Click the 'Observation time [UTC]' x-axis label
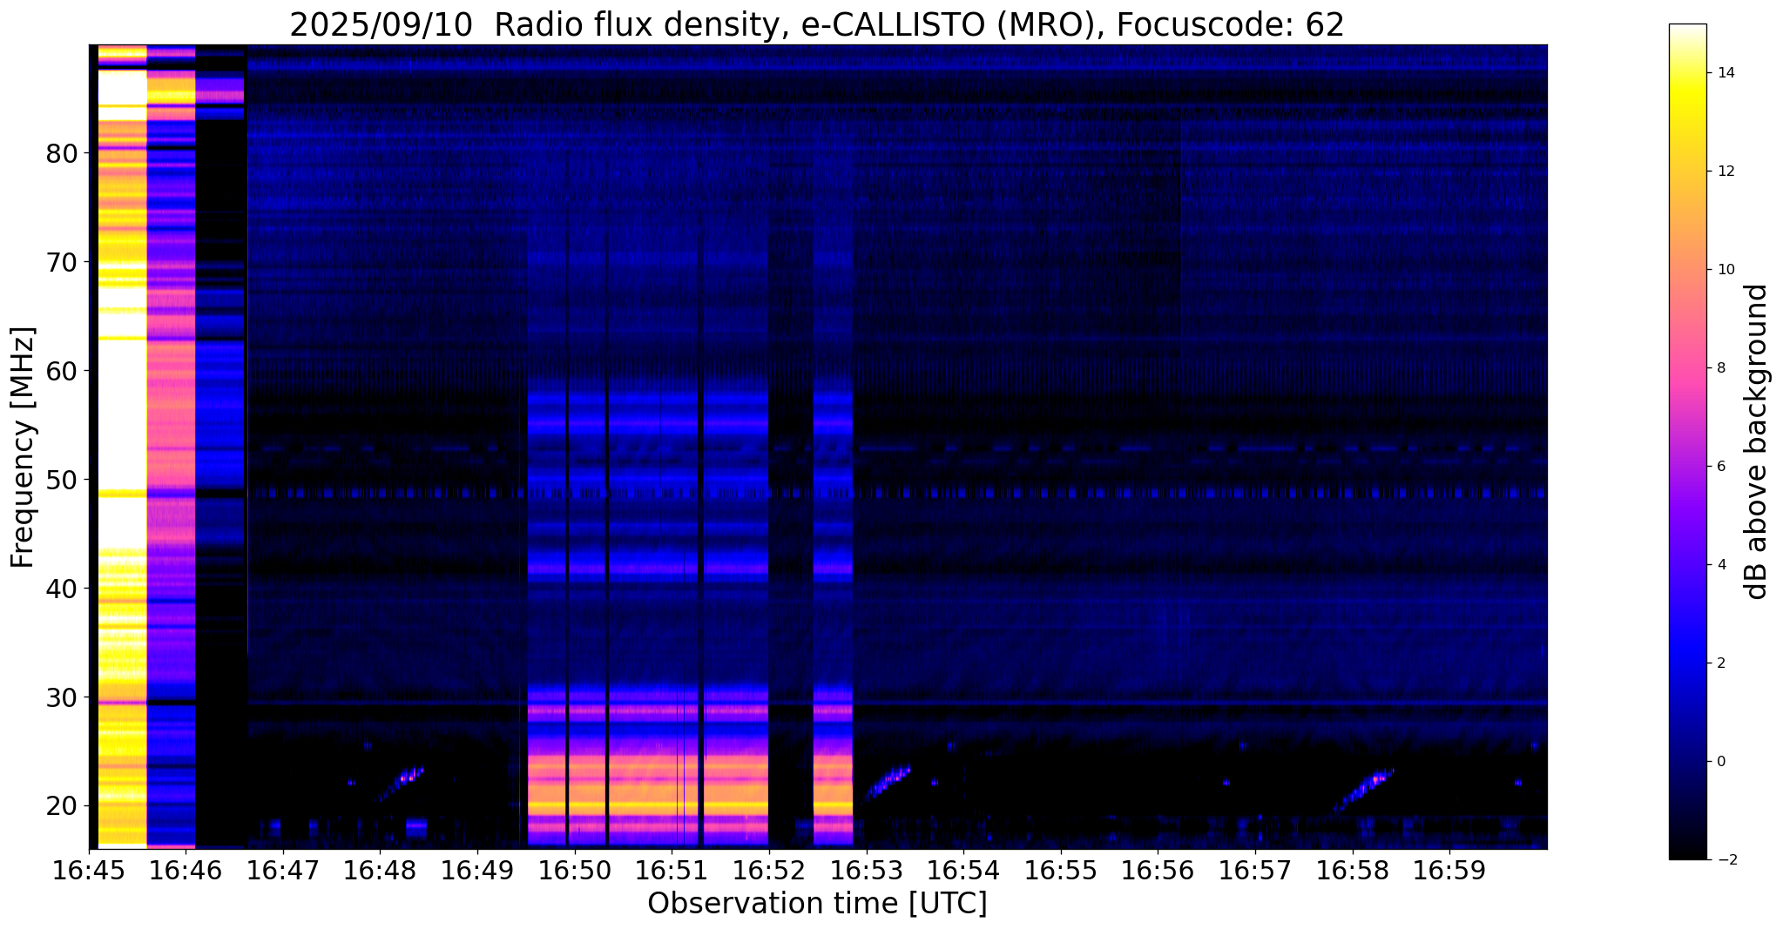This screenshot has width=1783, height=929. point(817,904)
